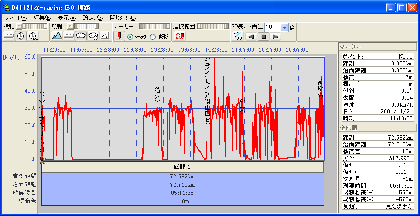Select the 地形 radio button

pos(153,37)
